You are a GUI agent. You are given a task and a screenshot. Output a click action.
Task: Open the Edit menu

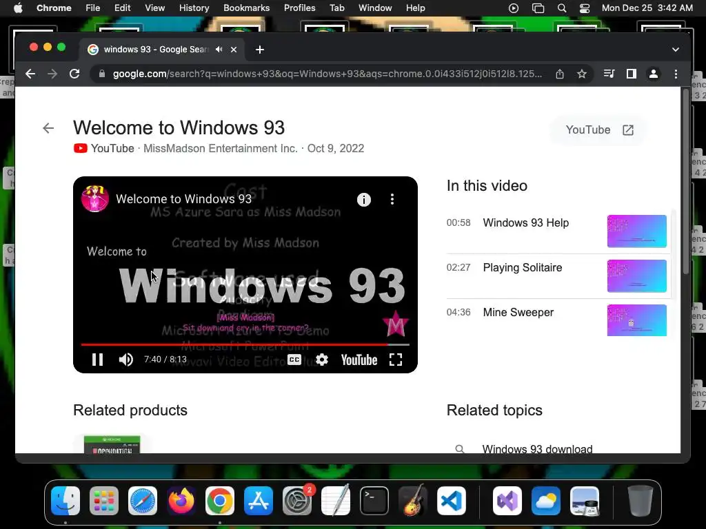[x=122, y=8]
